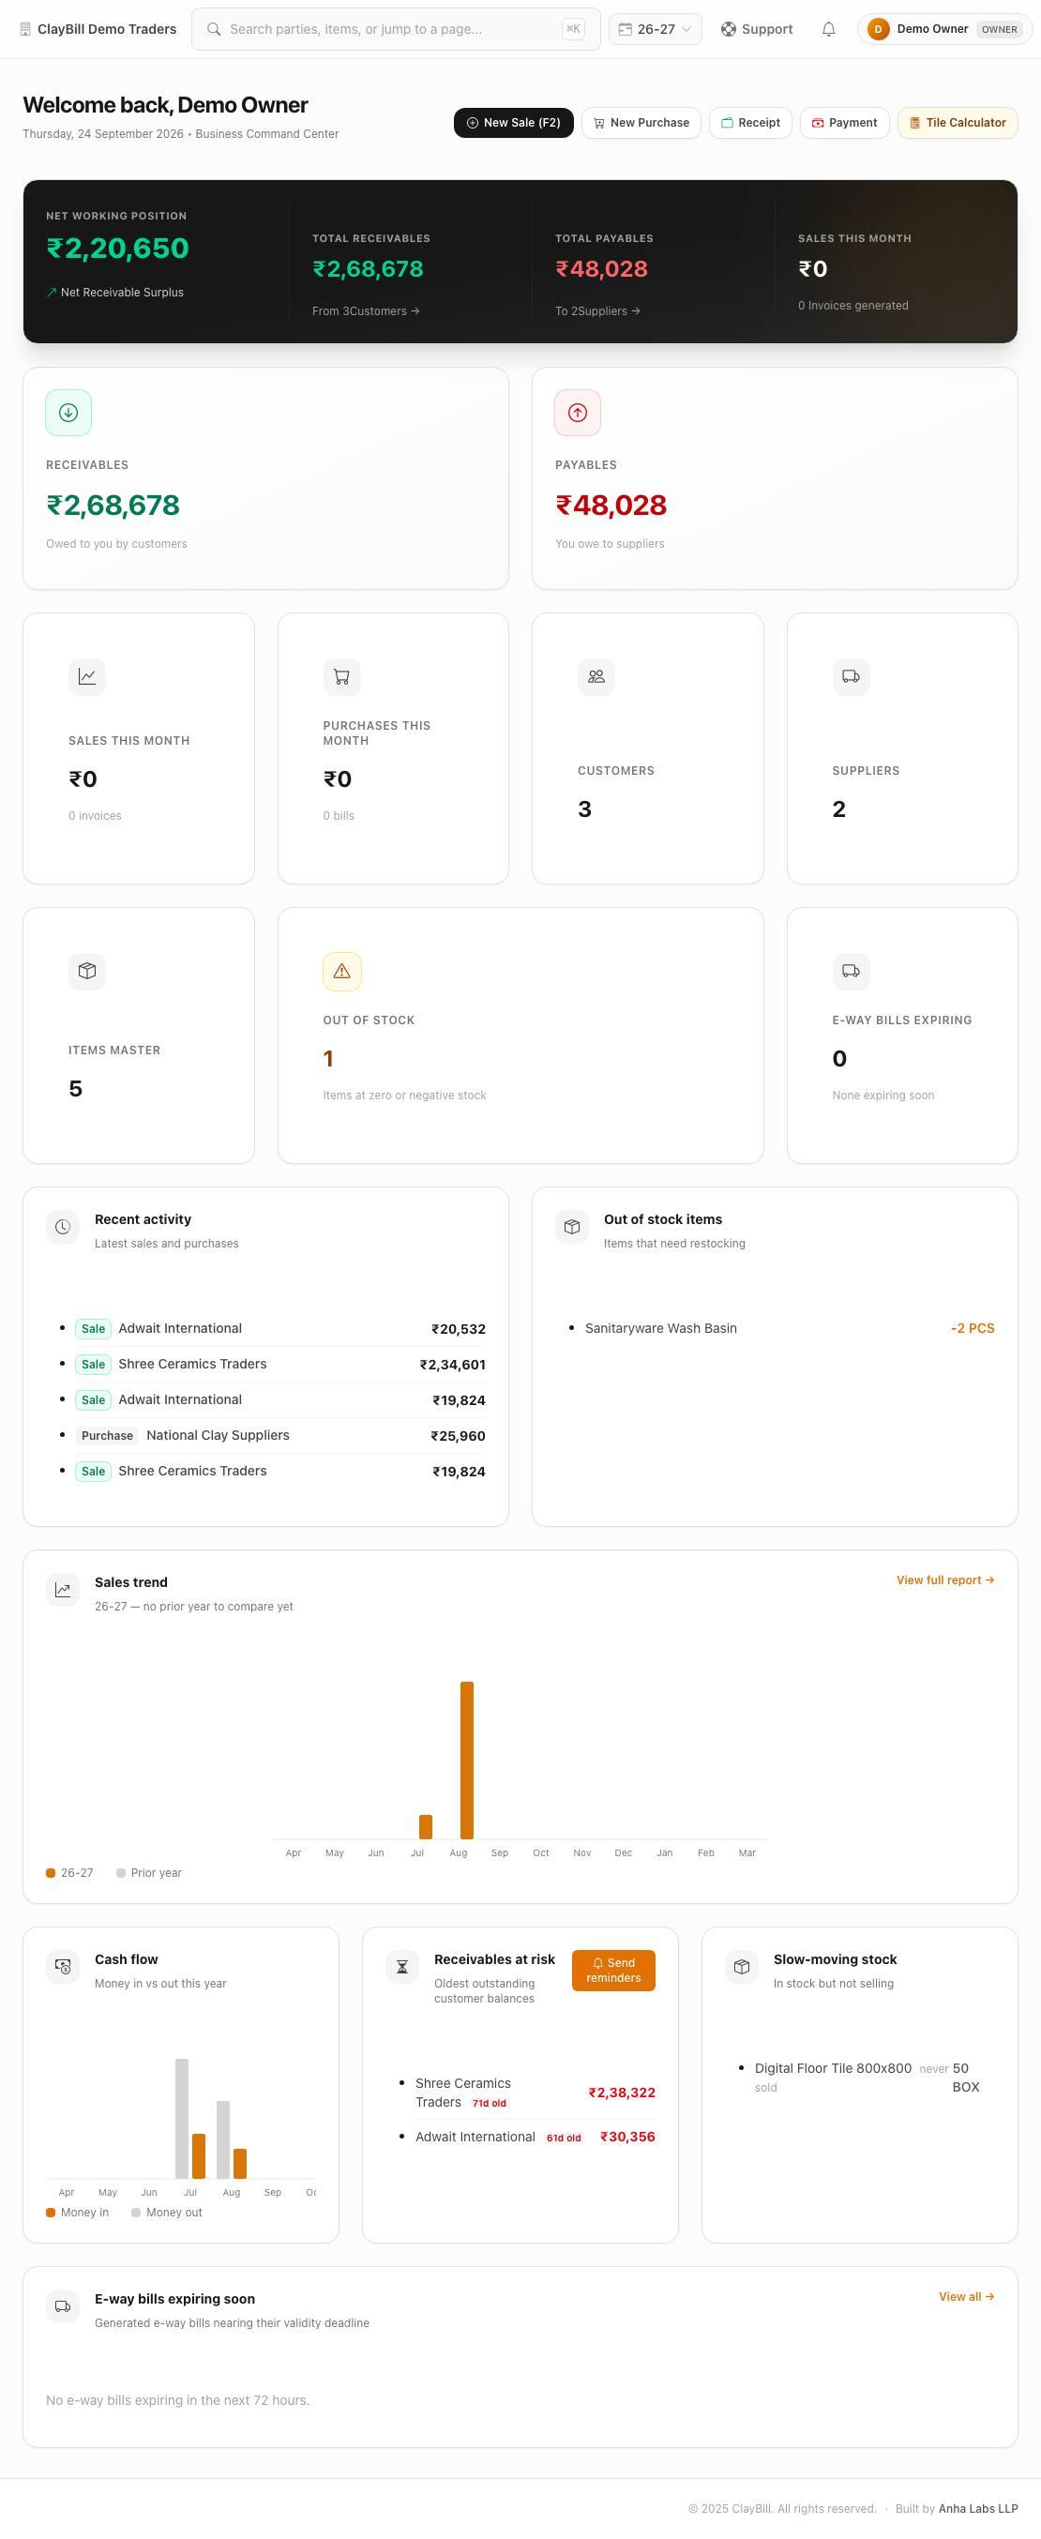
Task: Click the payables up-arrow circle icon
Action: (578, 413)
